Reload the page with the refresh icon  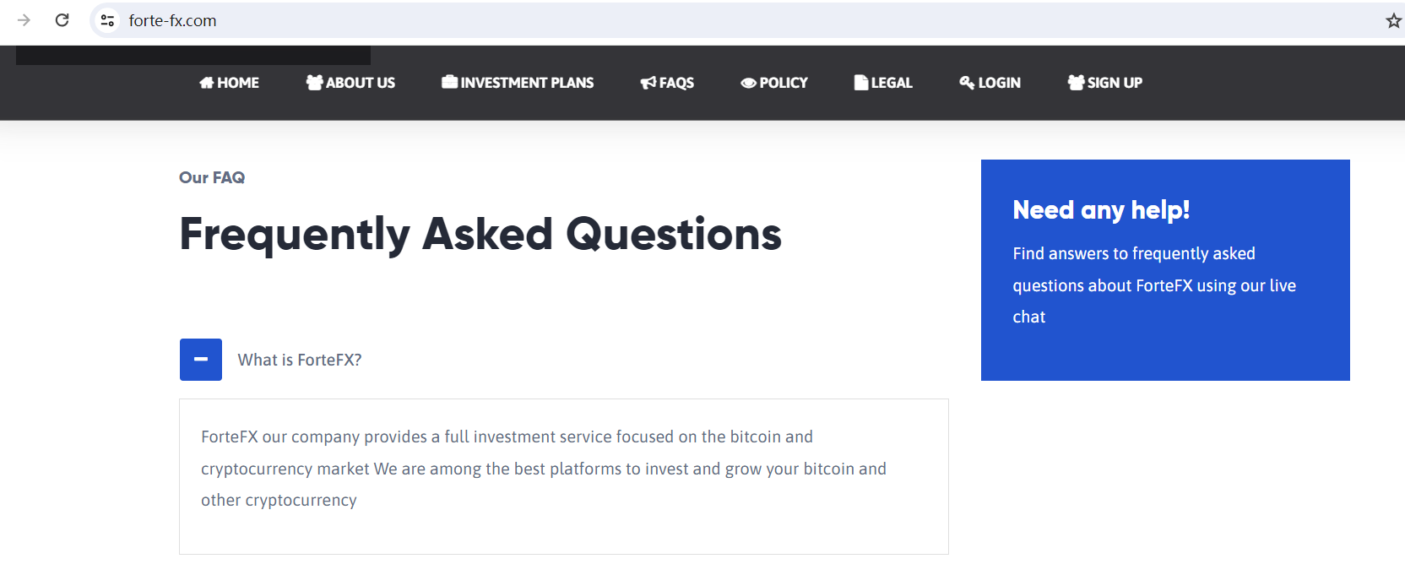[62, 20]
